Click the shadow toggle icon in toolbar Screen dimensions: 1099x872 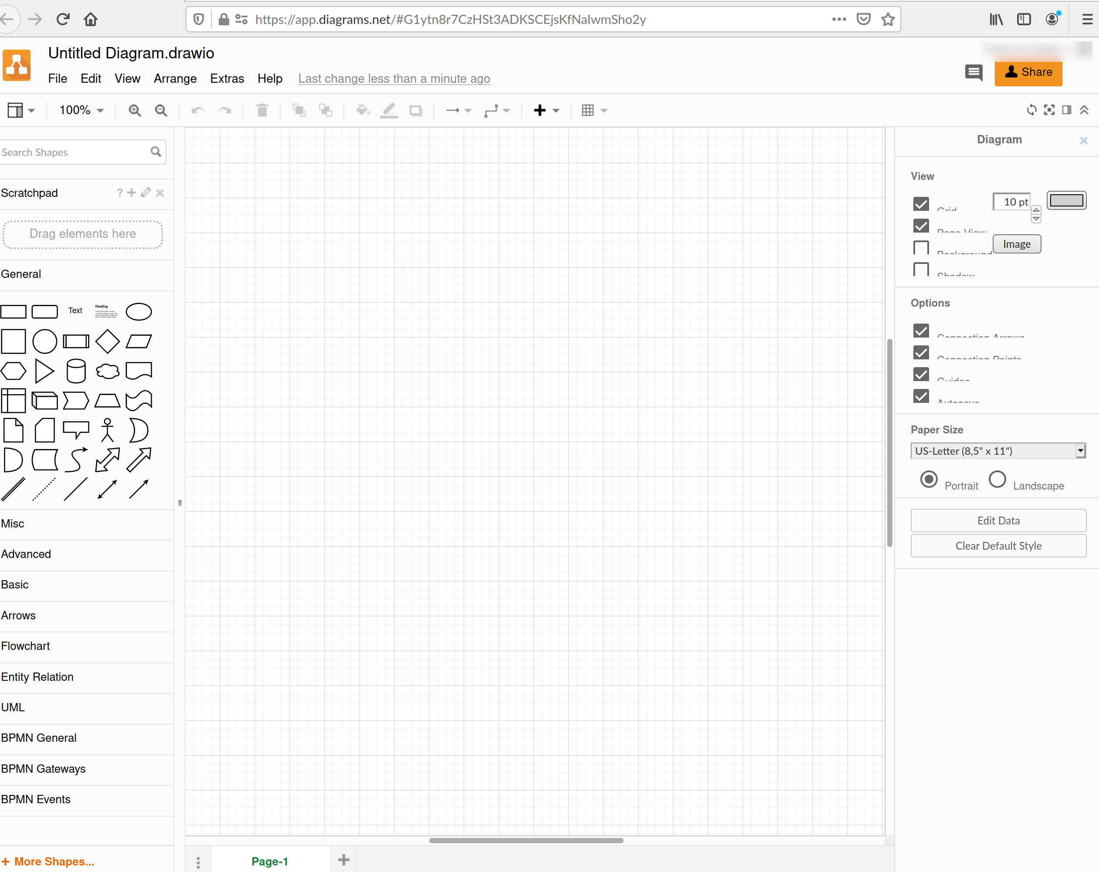[416, 111]
